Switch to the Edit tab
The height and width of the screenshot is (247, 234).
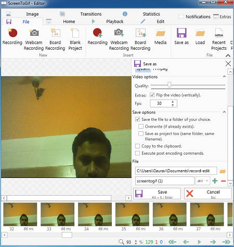(x=160, y=21)
